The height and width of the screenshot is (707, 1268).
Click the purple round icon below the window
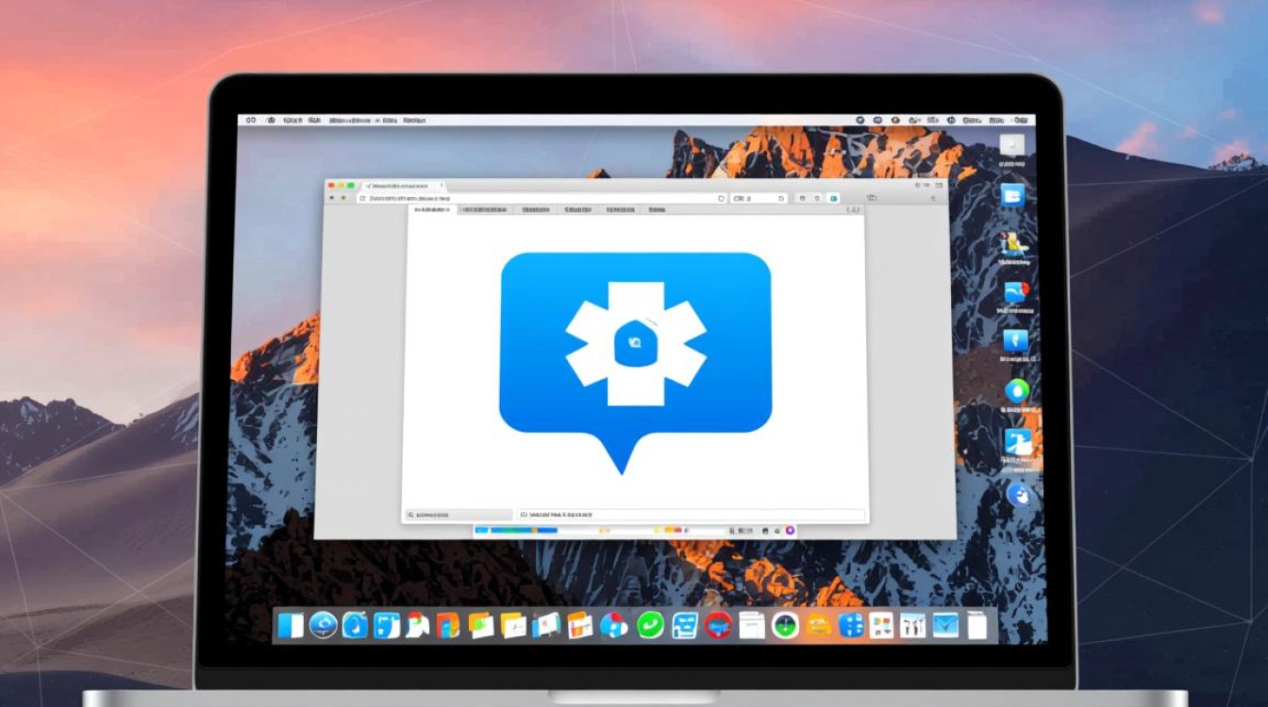[790, 531]
